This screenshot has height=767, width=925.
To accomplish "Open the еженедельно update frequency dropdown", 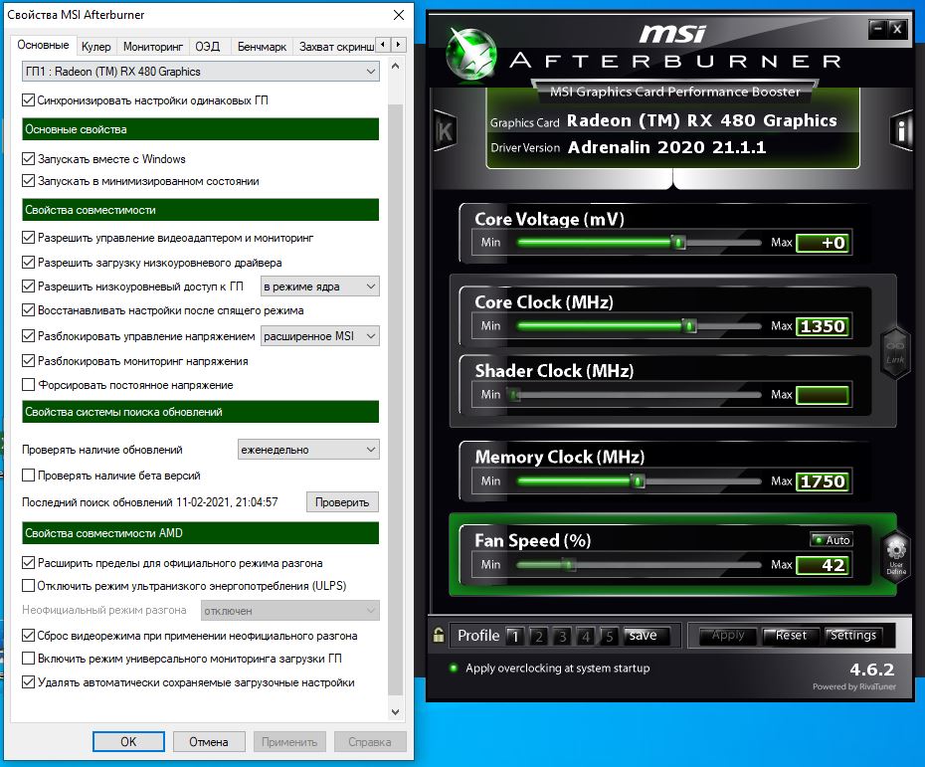I will click(x=308, y=450).
